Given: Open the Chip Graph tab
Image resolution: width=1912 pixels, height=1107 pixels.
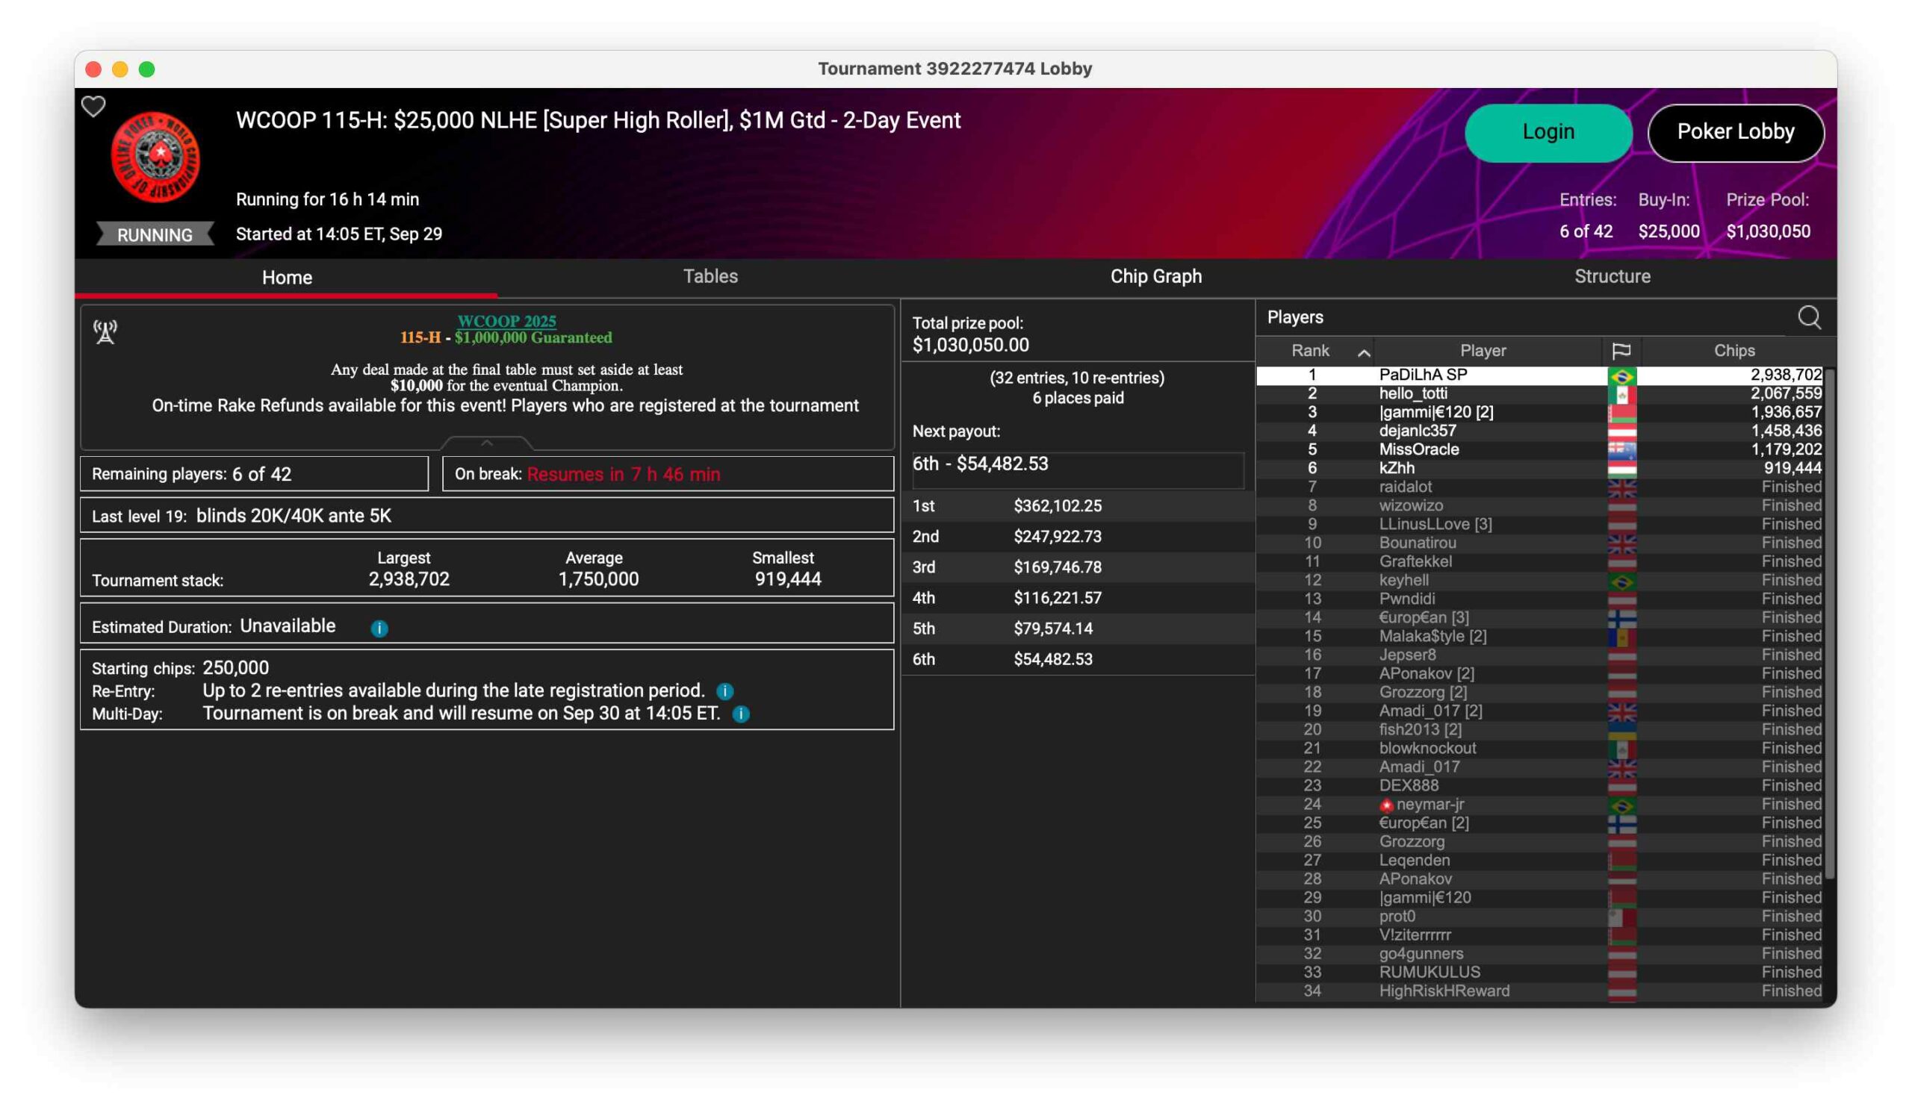Looking at the screenshot, I should (x=1155, y=276).
